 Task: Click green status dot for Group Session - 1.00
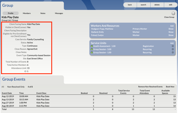[92, 52]
